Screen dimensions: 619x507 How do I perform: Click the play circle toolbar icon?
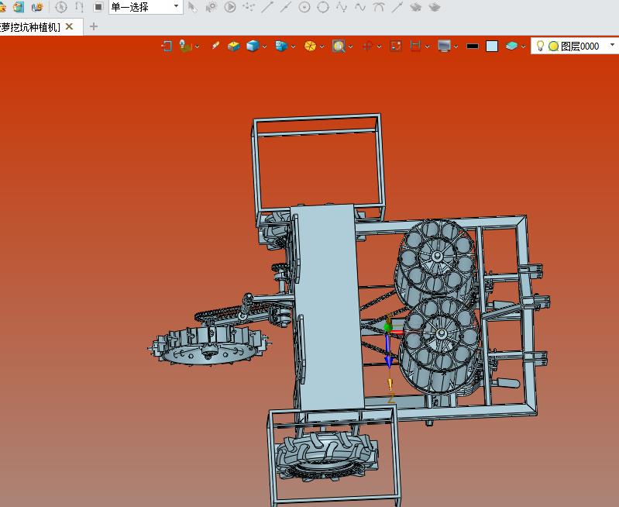[x=230, y=7]
